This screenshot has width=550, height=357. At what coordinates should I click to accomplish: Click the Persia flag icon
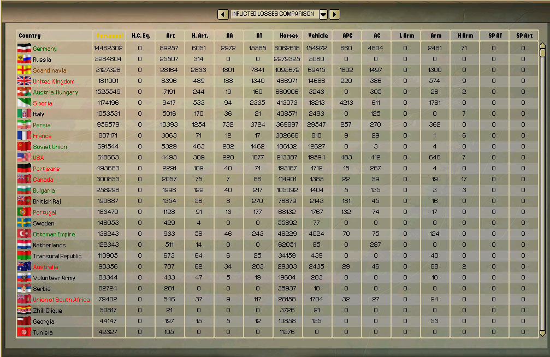(24, 124)
